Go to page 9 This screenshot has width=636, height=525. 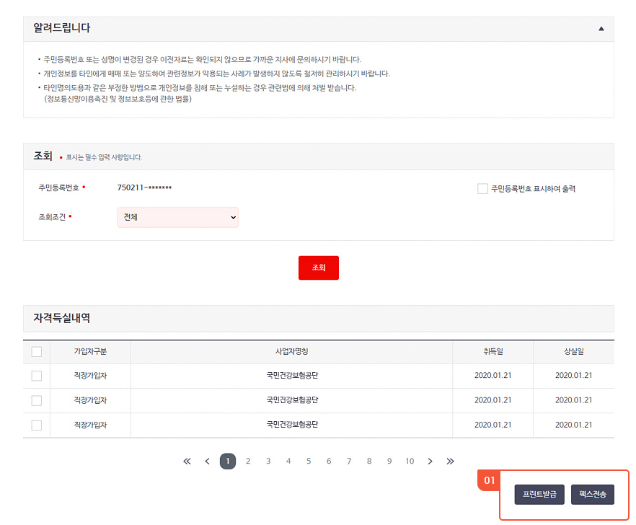pos(389,462)
